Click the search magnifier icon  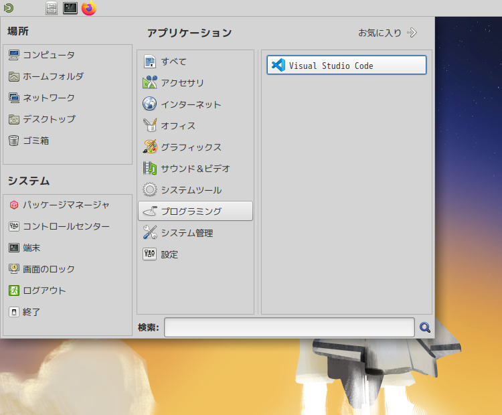click(425, 327)
